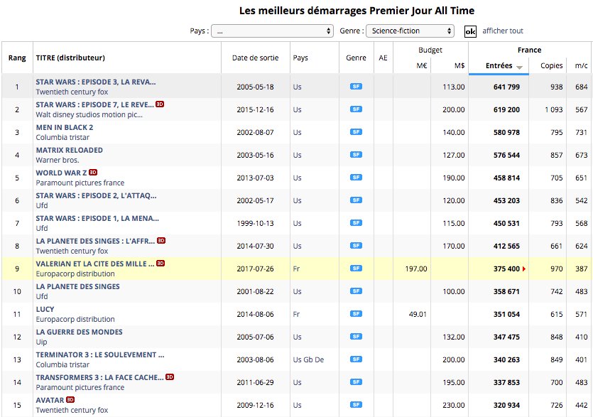This screenshot has height=417, width=593.
Task: Open STAR WARS : EPISODE 3, LA REVA... link
Action: [x=96, y=82]
